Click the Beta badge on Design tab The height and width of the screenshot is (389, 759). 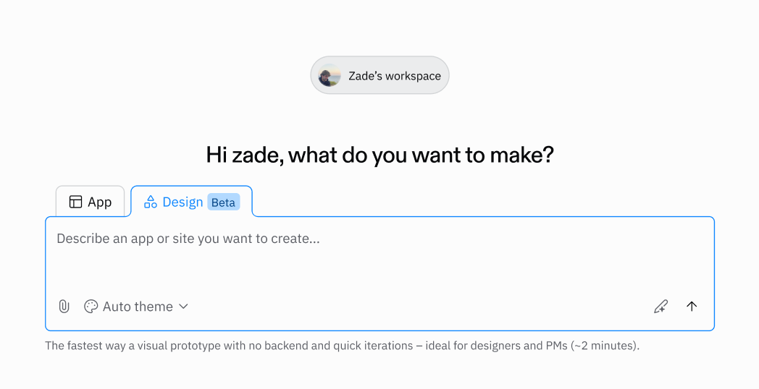pyautogui.click(x=223, y=202)
